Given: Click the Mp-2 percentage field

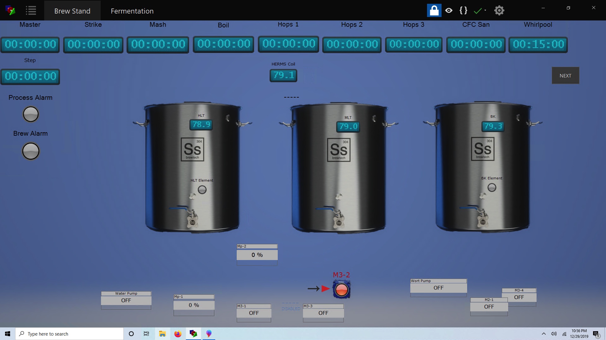Looking at the screenshot, I should tap(257, 255).
